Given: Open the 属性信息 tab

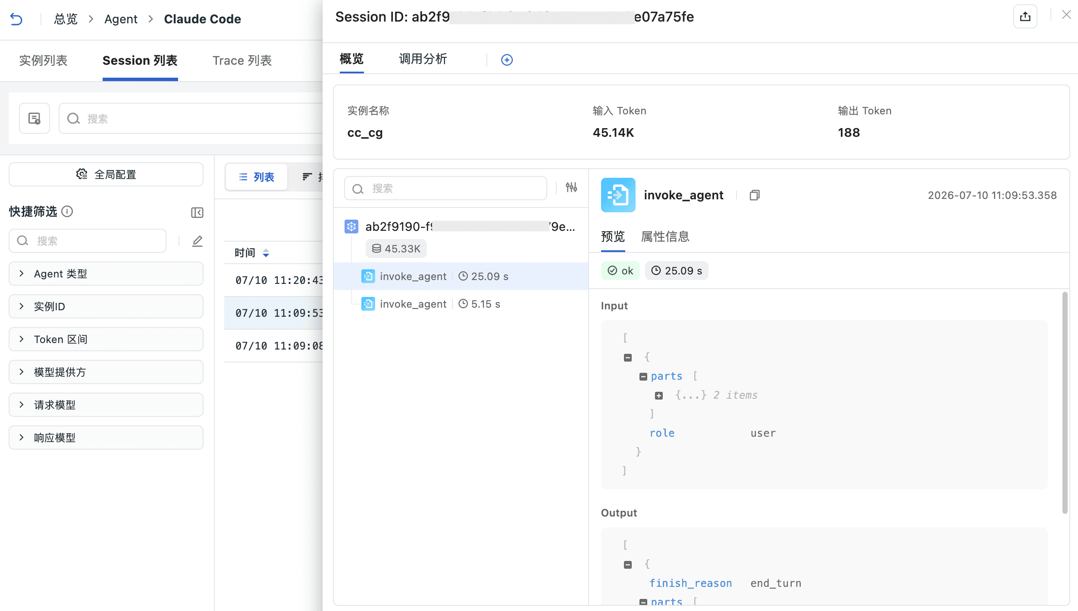Looking at the screenshot, I should pyautogui.click(x=665, y=236).
